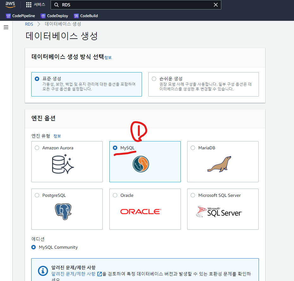This screenshot has height=281, width=294.
Task: Click the 엔진 옵션 section heading
Action: [x=43, y=118]
